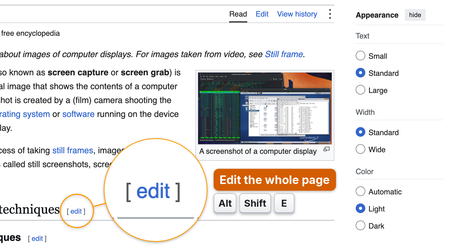
Task: Open the View history tab
Action: 297,14
